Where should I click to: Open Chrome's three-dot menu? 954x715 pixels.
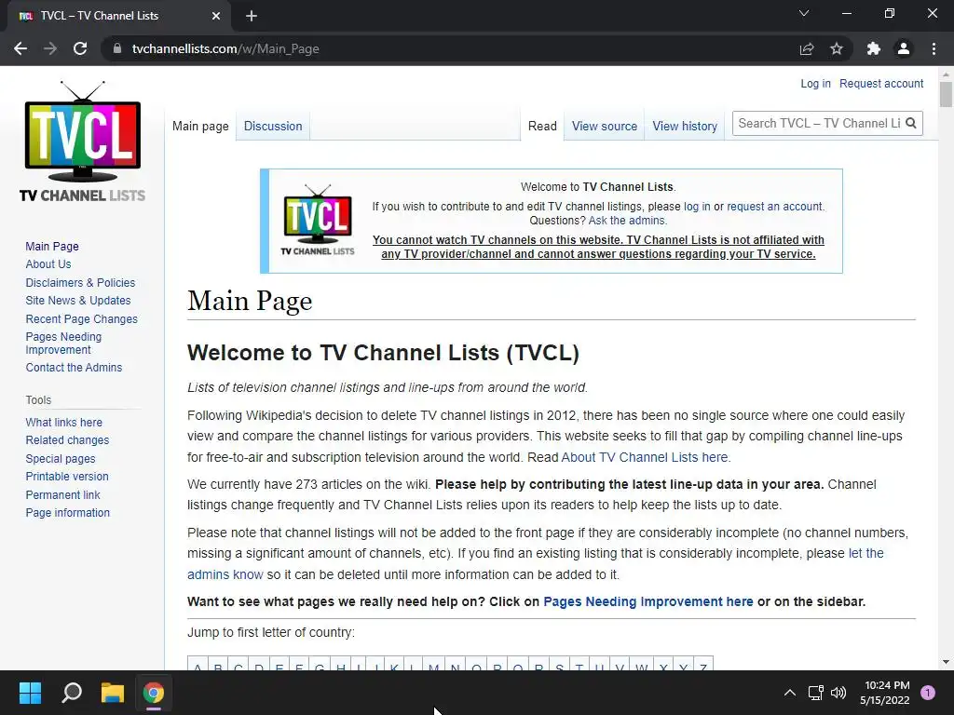click(x=934, y=48)
